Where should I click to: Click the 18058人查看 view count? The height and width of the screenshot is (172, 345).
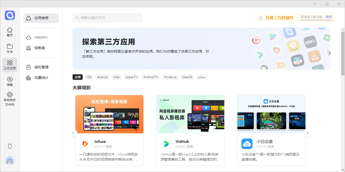click(x=184, y=146)
